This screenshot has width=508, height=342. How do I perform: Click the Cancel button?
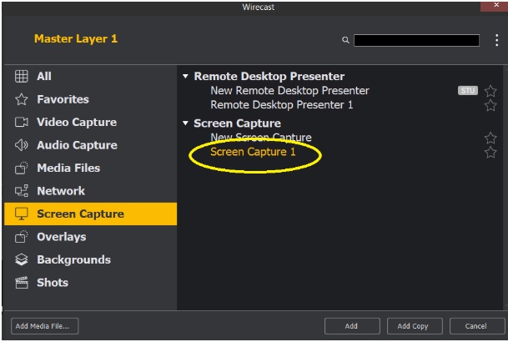tap(477, 326)
